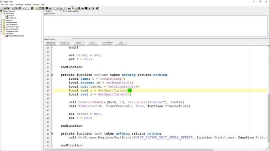
Task: Click SaveUnitHandle in the code
Action: tap(92, 102)
